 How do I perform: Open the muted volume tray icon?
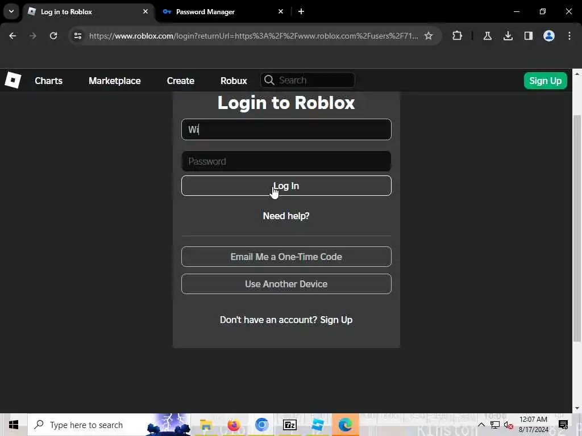click(x=509, y=425)
